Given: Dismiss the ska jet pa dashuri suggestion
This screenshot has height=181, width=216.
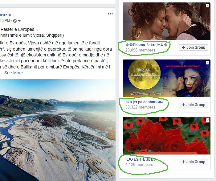Looking at the screenshot, I should 207,63.
